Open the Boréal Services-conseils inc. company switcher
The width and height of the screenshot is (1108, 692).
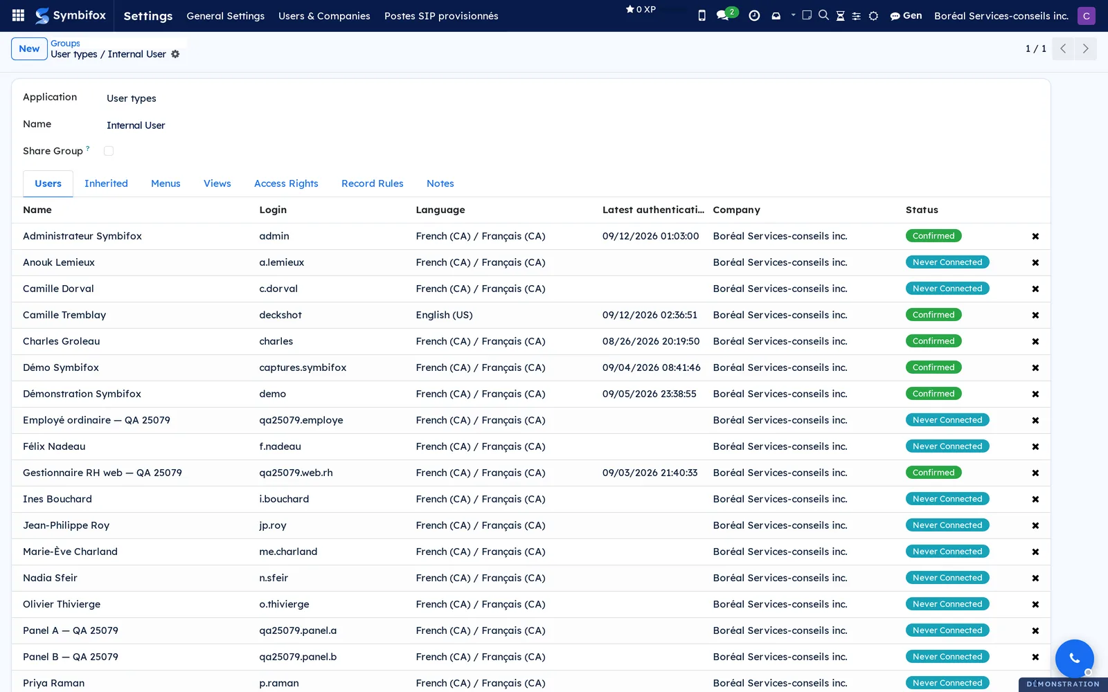(x=1001, y=15)
